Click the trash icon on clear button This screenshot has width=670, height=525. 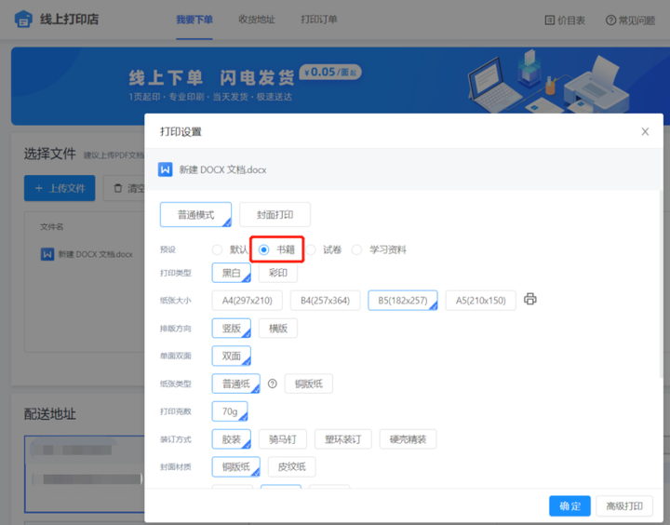pyautogui.click(x=118, y=188)
